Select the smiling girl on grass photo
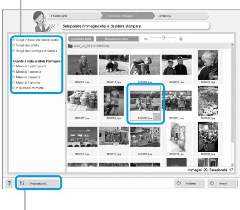 pos(83,65)
